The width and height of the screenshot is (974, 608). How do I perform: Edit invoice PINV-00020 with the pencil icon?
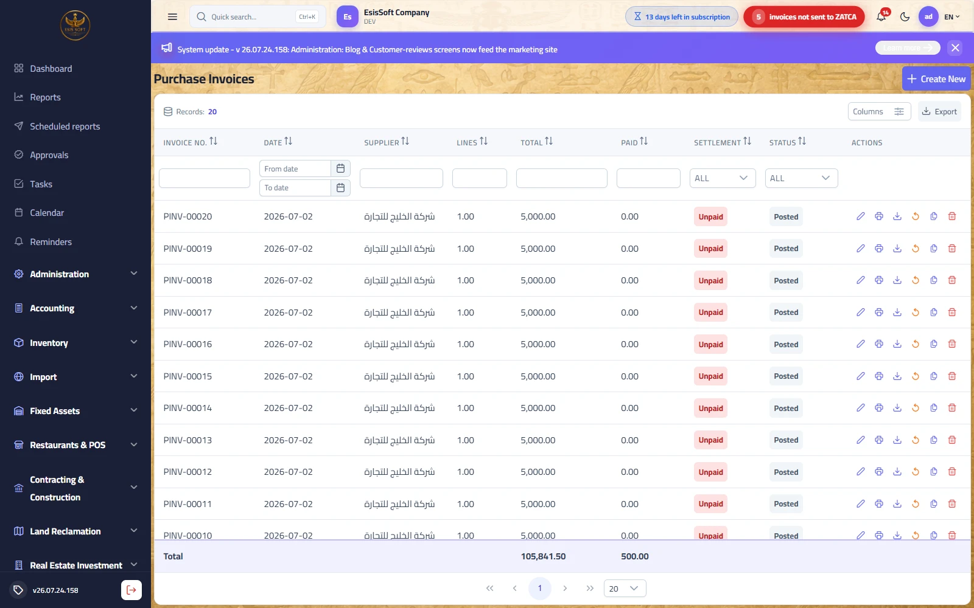(861, 216)
